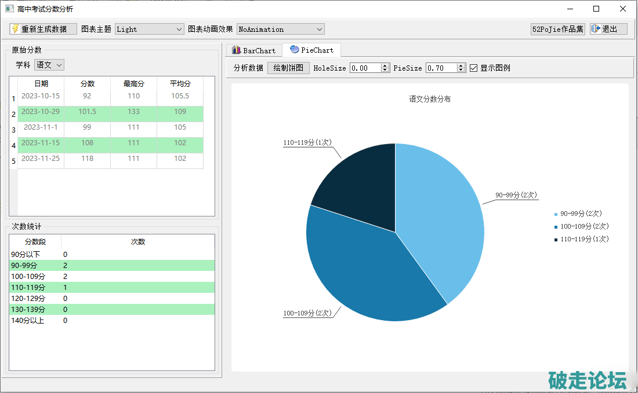Click the PieChart tab's pie icon
Viewport: 638px width, 393px height.
[x=295, y=50]
